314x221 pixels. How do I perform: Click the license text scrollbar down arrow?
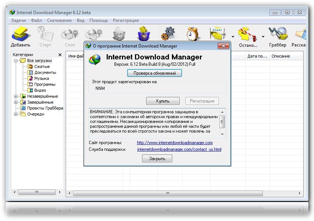(x=222, y=134)
